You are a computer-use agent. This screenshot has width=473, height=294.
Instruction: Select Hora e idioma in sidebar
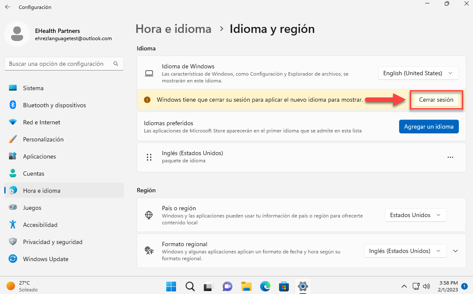click(64, 190)
